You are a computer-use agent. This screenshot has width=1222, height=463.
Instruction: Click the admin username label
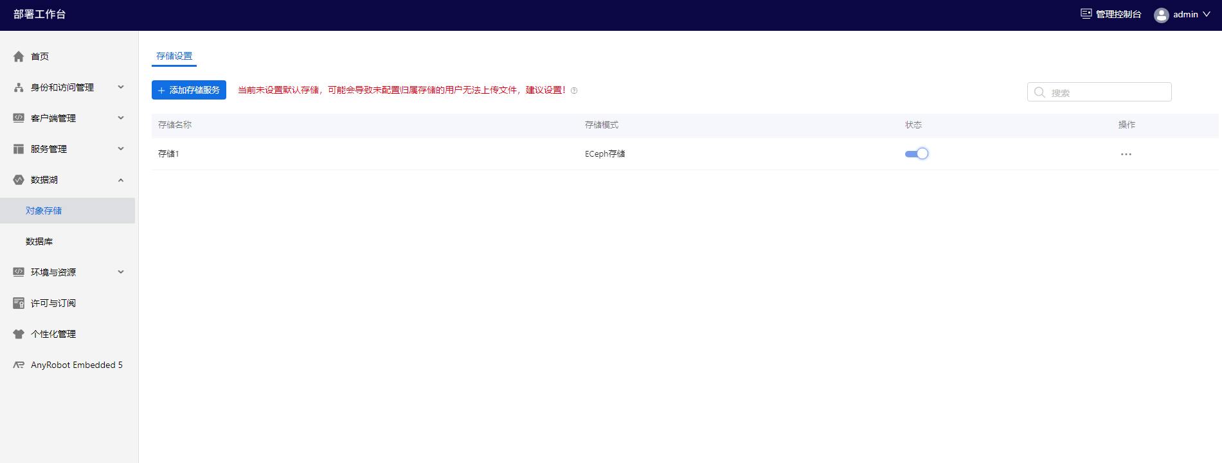(x=1185, y=14)
